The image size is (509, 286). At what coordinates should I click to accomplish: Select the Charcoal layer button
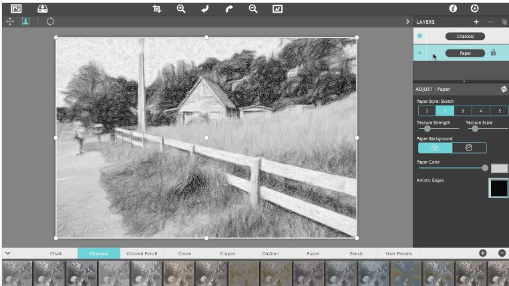(x=465, y=36)
